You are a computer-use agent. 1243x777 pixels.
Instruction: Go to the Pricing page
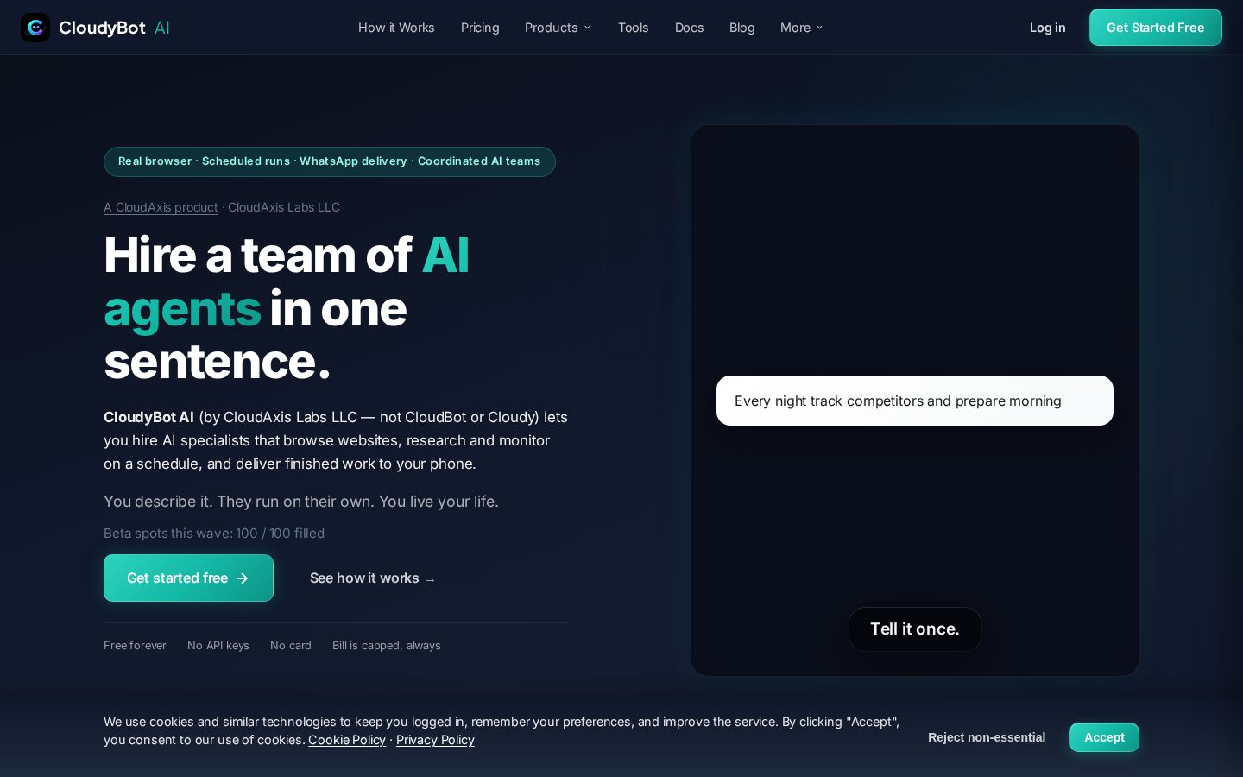[x=480, y=28]
